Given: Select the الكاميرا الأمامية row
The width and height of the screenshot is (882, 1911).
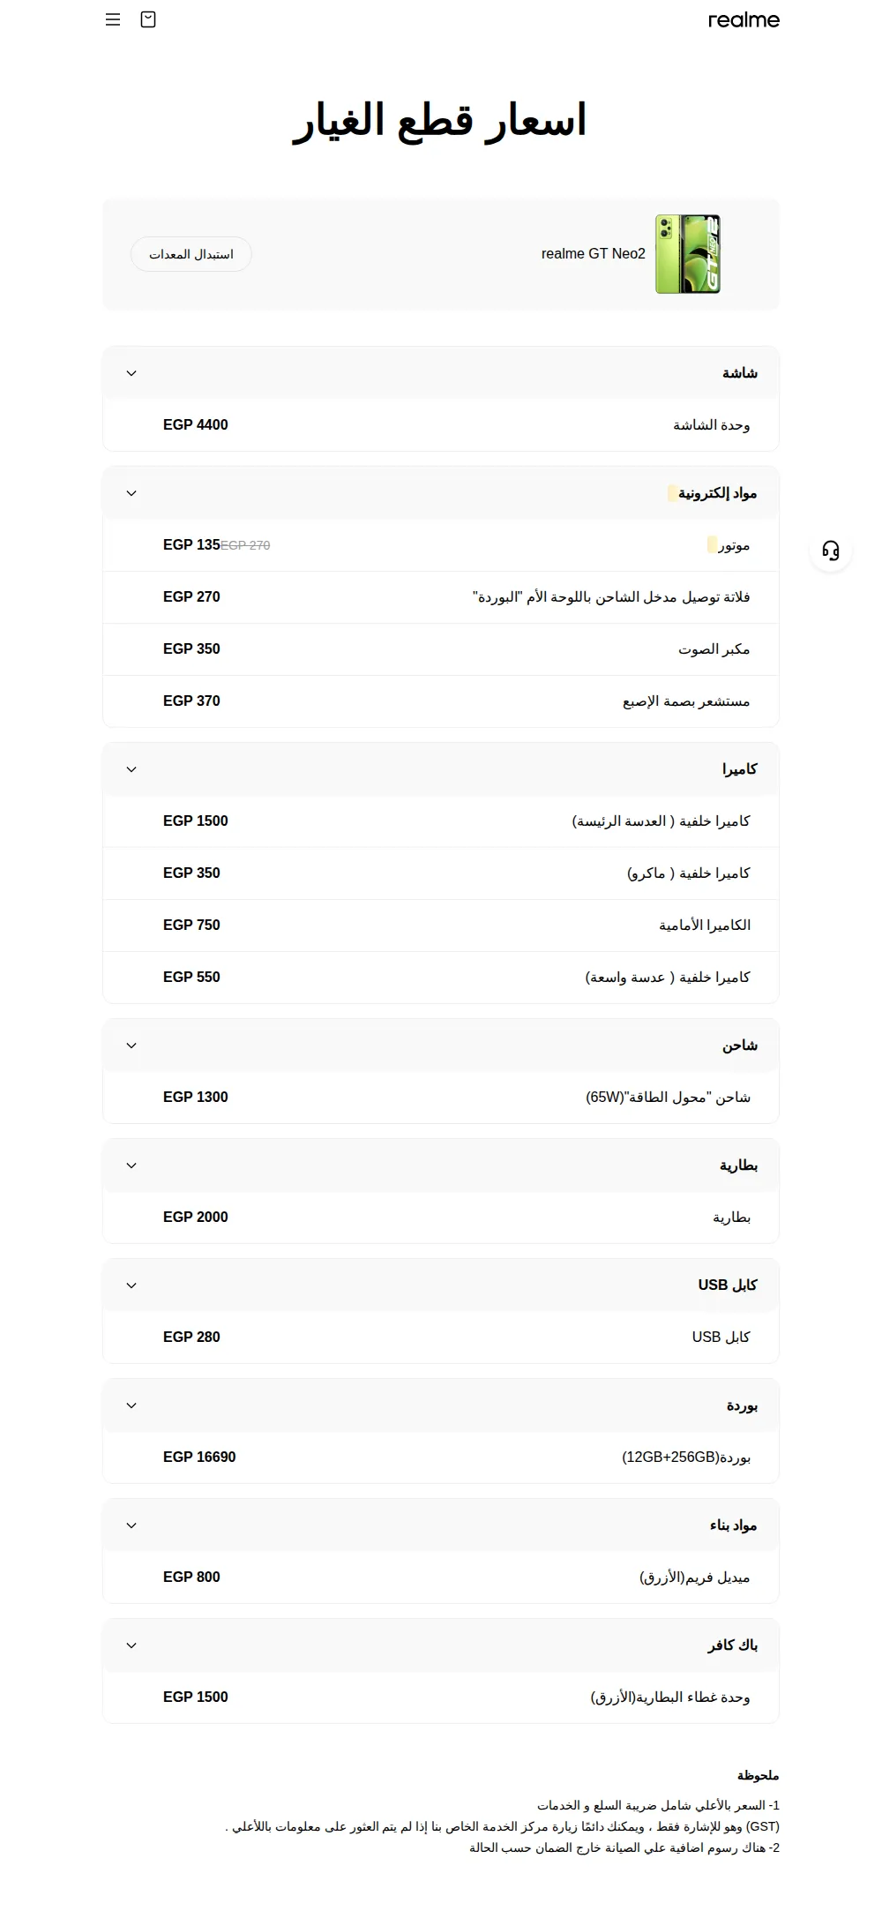Looking at the screenshot, I should click(441, 926).
